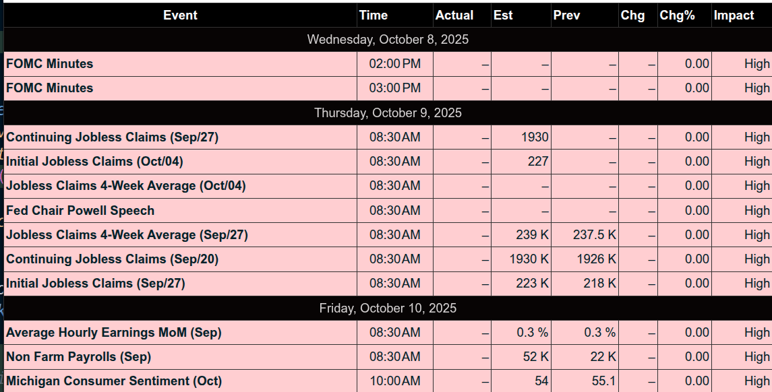Select Initial Jobless Claims (Oct/04) row

(94, 162)
